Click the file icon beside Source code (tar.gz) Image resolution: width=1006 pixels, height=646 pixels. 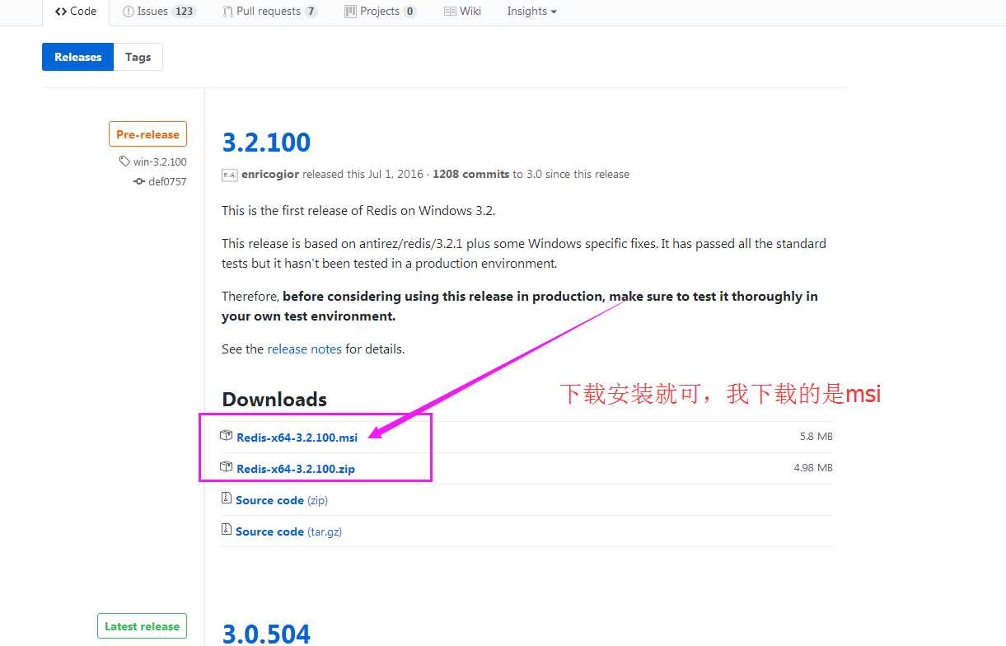(x=227, y=530)
